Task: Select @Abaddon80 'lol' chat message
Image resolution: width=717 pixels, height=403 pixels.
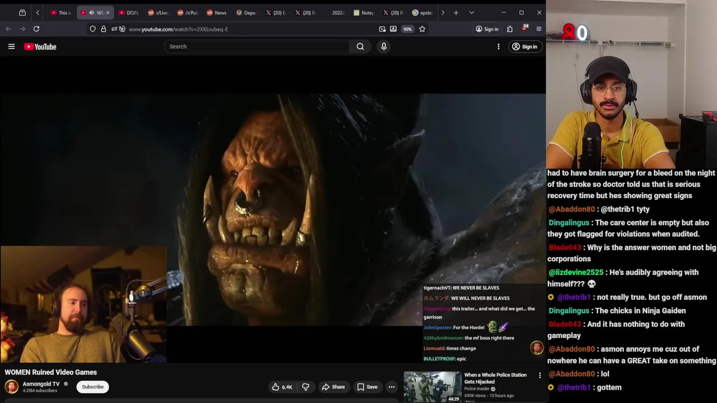Action: [579, 374]
